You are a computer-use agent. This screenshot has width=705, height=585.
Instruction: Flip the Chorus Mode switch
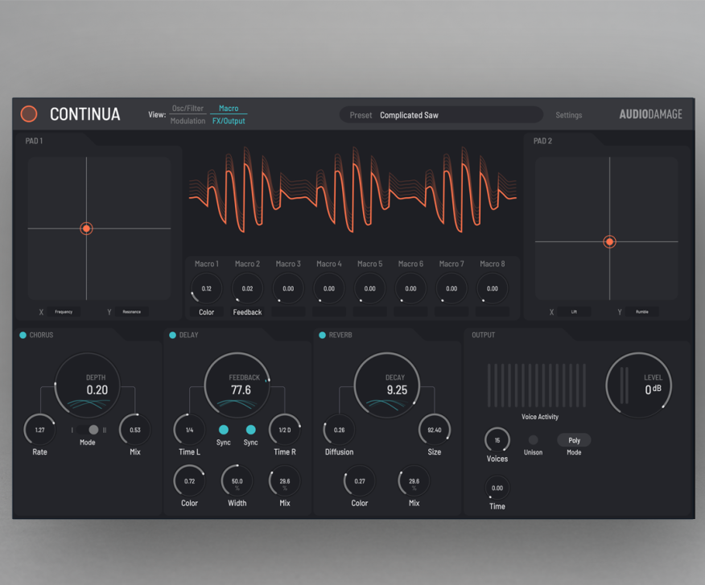88,430
